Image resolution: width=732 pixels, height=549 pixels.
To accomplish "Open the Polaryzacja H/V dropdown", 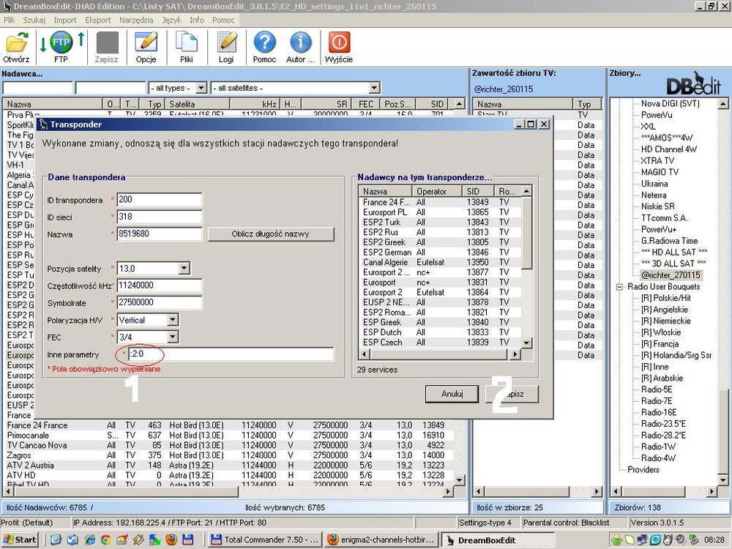I will pos(172,320).
